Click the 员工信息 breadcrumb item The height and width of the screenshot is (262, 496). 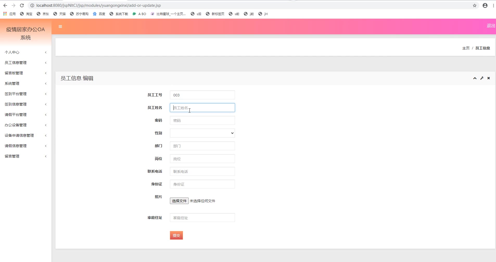coord(483,48)
